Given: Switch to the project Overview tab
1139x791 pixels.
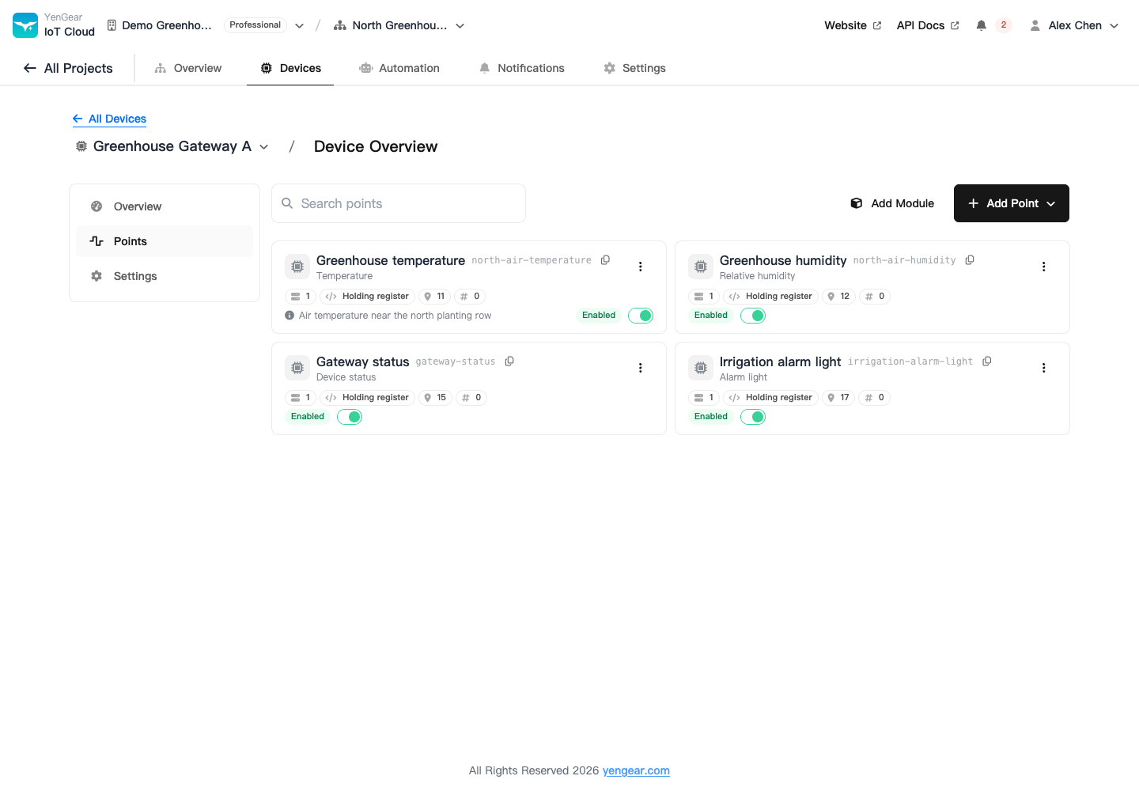Looking at the screenshot, I should point(188,68).
